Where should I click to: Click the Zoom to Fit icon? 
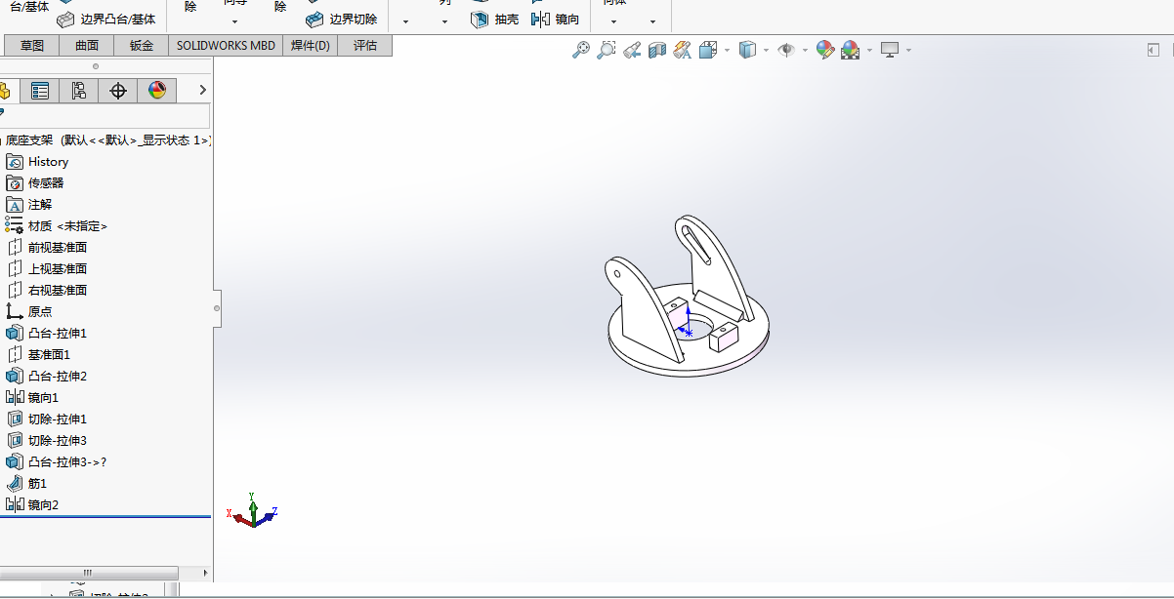pyautogui.click(x=581, y=50)
